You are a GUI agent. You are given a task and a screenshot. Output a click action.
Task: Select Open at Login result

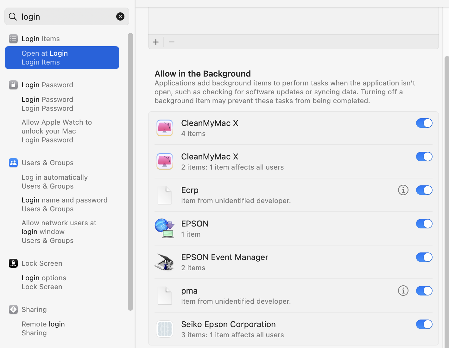62,58
